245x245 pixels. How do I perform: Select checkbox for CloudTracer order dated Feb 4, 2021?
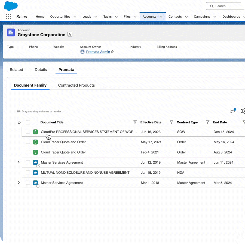coord(28,152)
